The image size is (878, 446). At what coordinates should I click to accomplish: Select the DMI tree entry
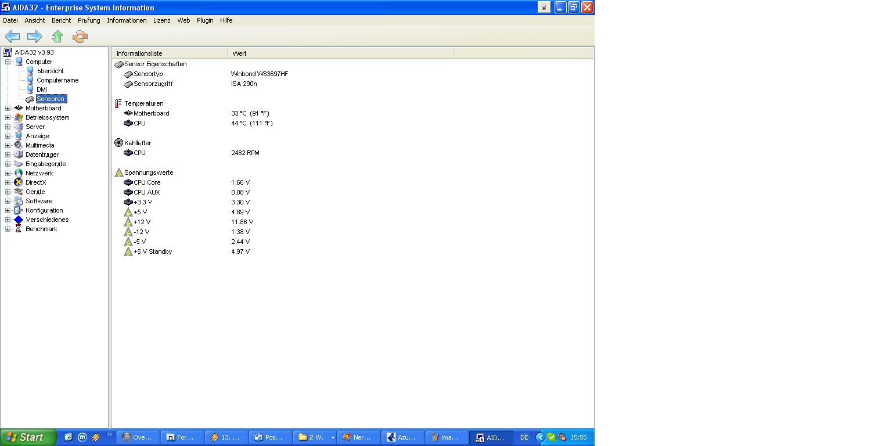(x=42, y=89)
